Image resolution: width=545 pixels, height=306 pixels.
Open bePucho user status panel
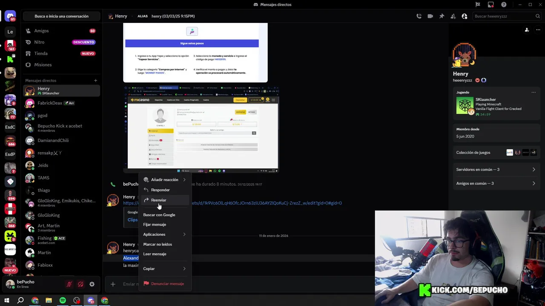pyautogui.click(x=32, y=284)
